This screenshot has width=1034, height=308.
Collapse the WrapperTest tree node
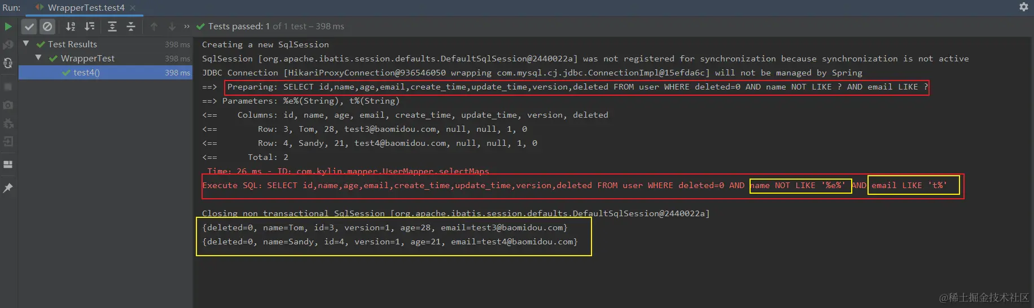tap(38, 57)
